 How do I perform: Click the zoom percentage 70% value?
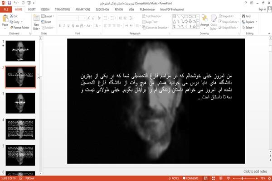pos(263,178)
